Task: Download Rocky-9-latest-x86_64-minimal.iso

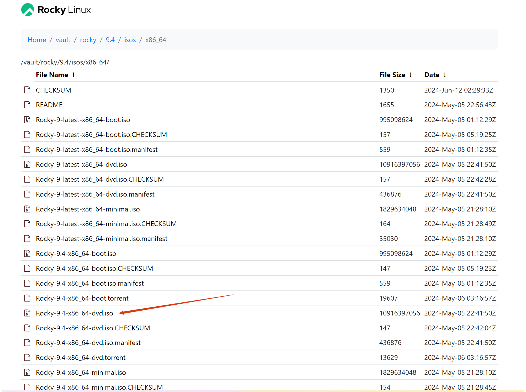Action: point(88,209)
